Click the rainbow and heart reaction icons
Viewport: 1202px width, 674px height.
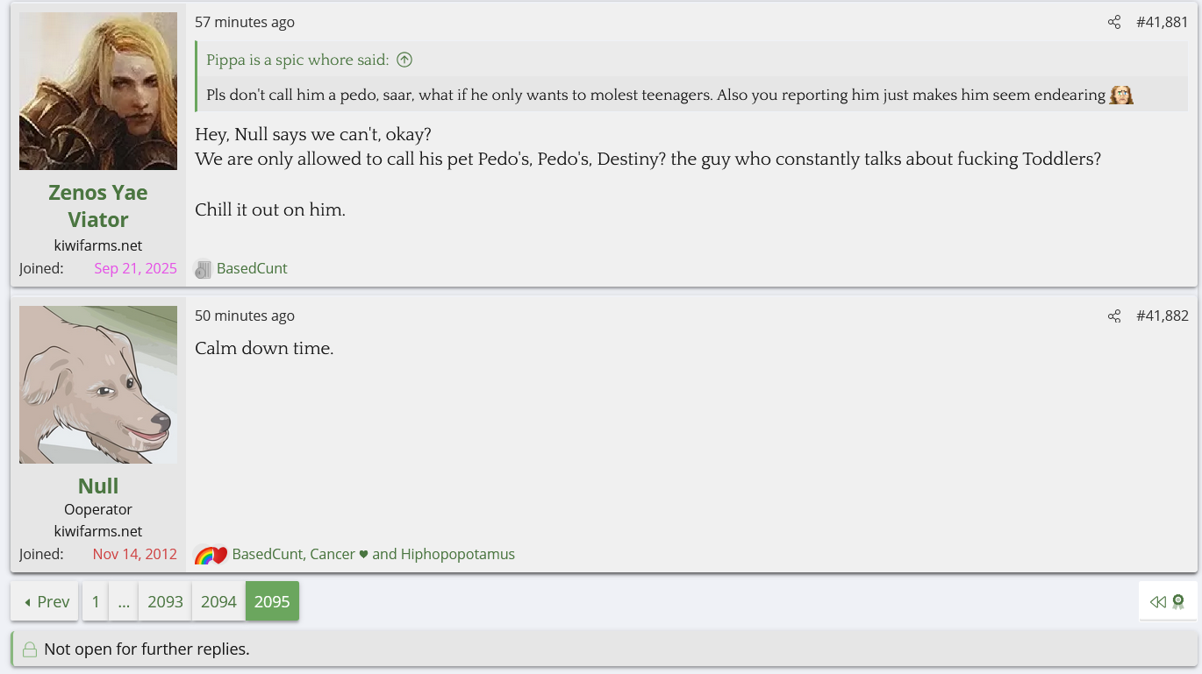[x=211, y=555]
